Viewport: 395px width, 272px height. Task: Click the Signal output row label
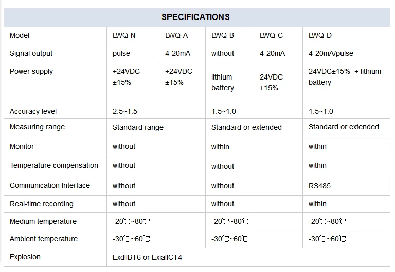(x=31, y=53)
